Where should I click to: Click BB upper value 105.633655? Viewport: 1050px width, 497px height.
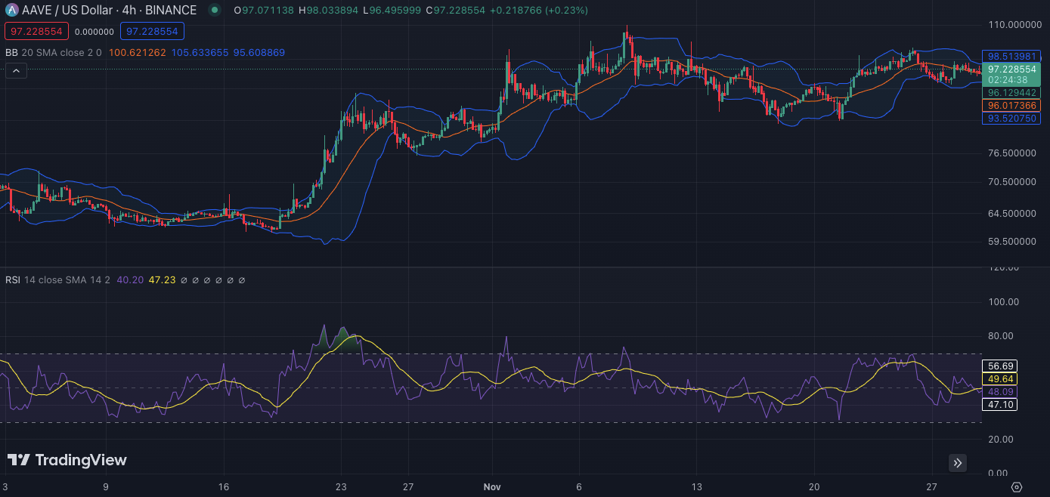200,53
